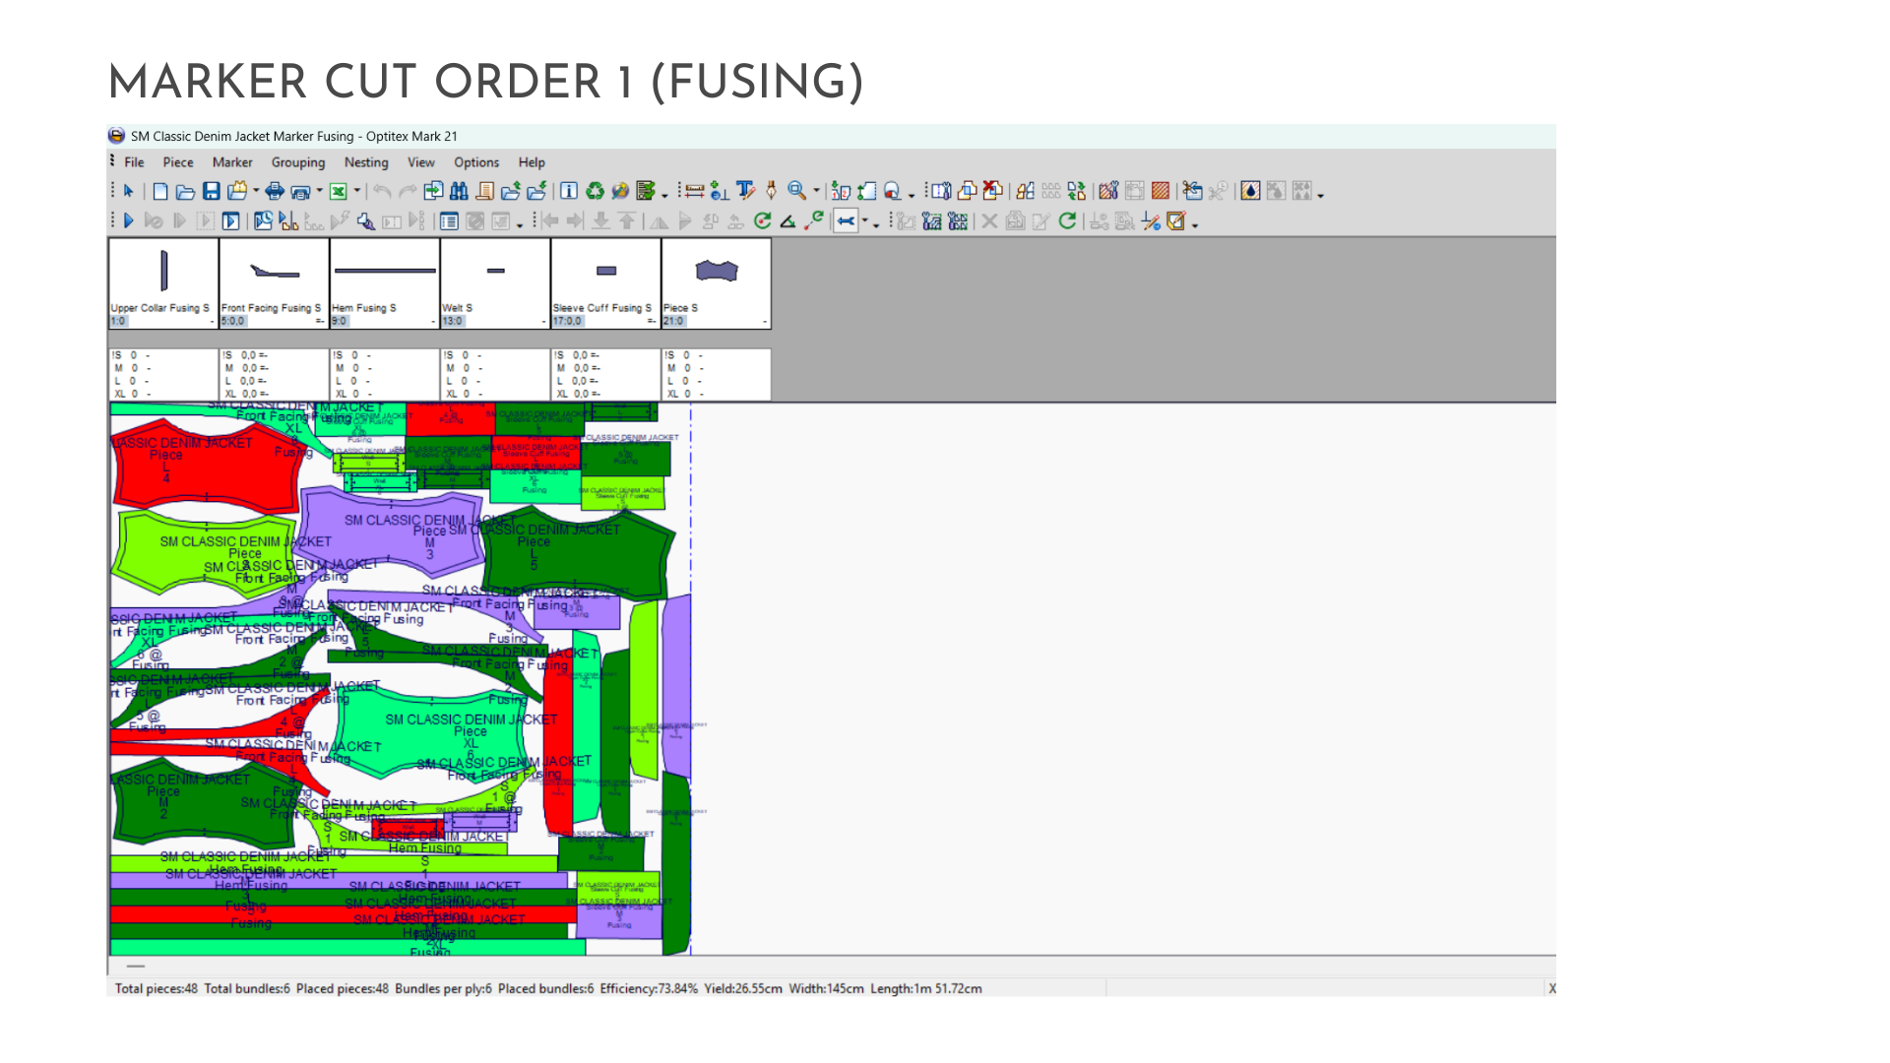Image resolution: width=1890 pixels, height=1063 pixels.
Task: Click the purple Piece M 3 on marker
Action: pyautogui.click(x=394, y=533)
